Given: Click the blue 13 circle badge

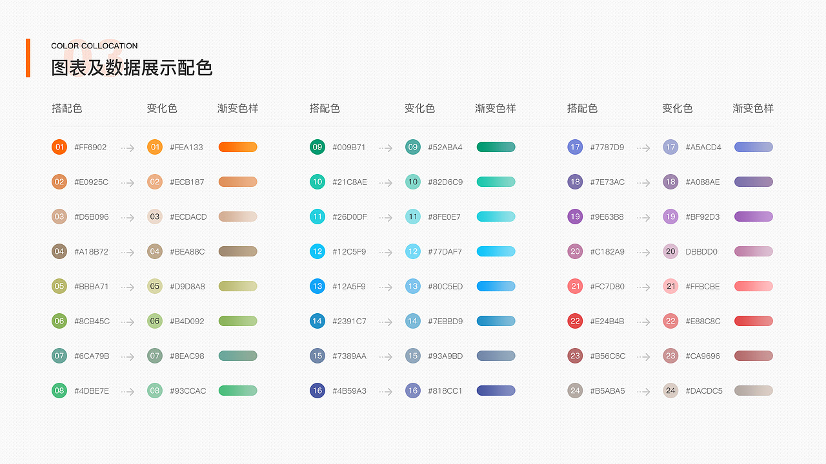Looking at the screenshot, I should coord(317,286).
